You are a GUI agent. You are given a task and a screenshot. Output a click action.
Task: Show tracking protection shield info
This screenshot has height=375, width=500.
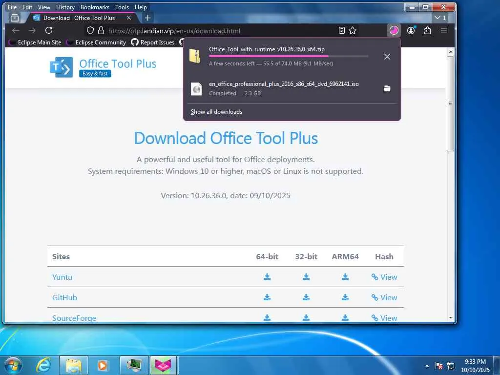(90, 31)
